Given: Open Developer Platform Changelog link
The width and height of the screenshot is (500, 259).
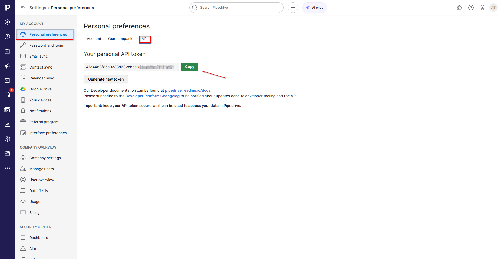Looking at the screenshot, I should [152, 96].
